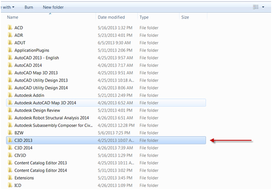Screen dimensions: 272x190
Task: Click Autodesk Design Review folder icon
Action: (10, 110)
